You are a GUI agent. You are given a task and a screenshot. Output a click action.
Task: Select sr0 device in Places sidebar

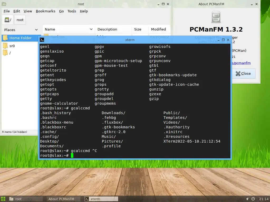point(12,46)
